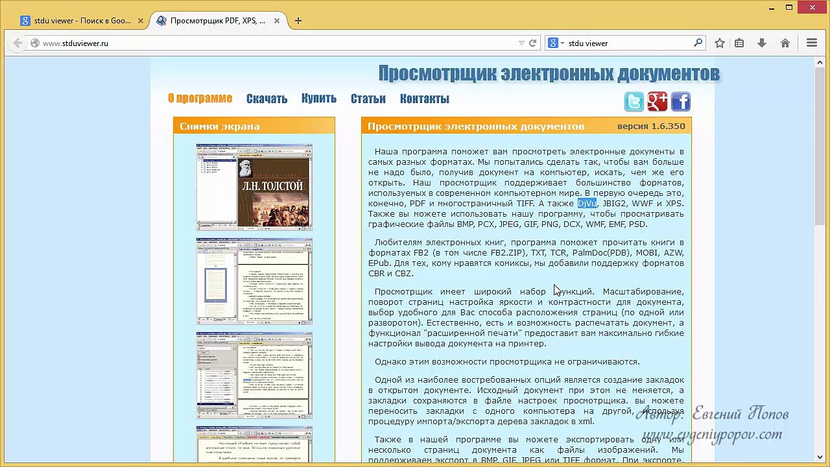Open the Скачать menu item
This screenshot has width=830, height=467.
[267, 99]
